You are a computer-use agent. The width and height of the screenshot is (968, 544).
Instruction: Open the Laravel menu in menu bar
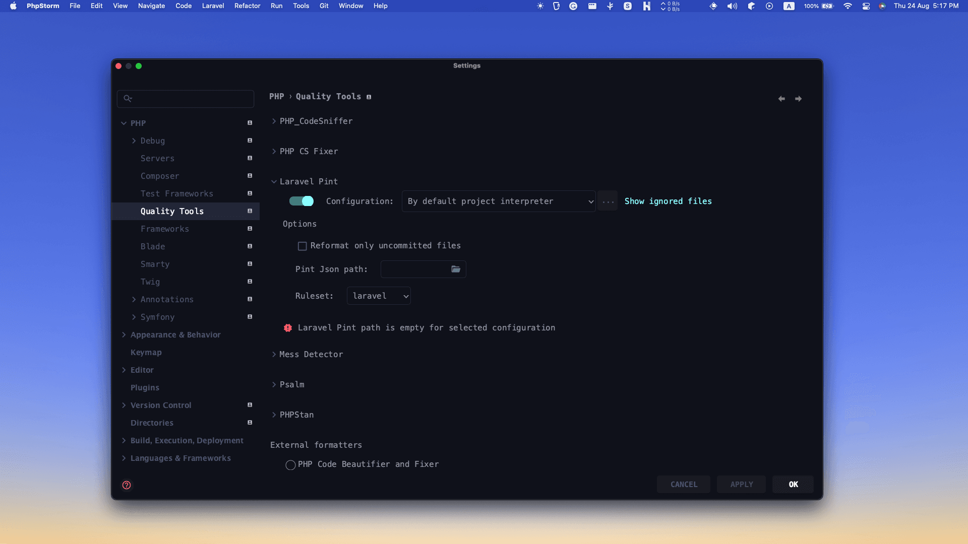213,6
